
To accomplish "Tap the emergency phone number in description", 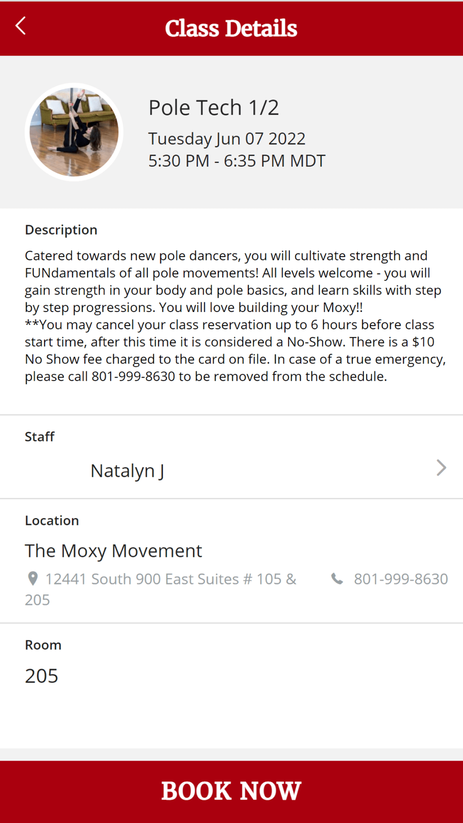I will tap(133, 376).
